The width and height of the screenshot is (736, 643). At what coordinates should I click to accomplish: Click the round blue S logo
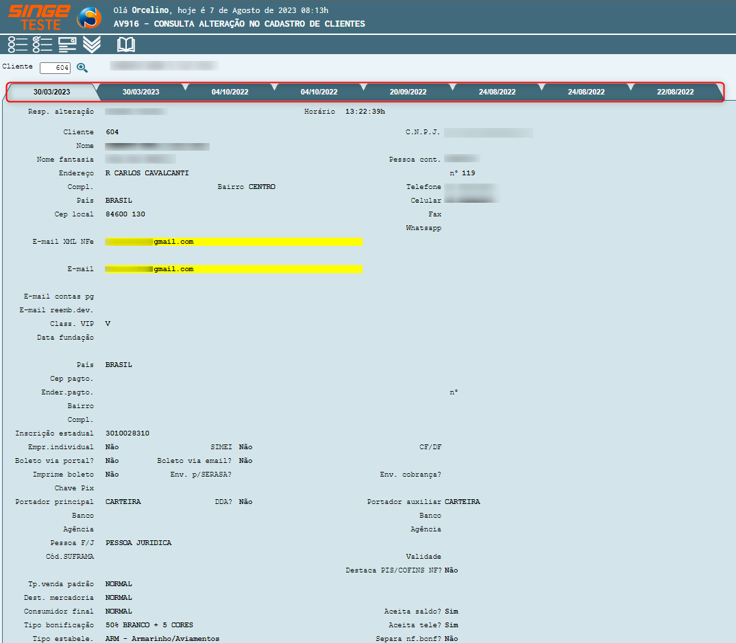point(89,18)
